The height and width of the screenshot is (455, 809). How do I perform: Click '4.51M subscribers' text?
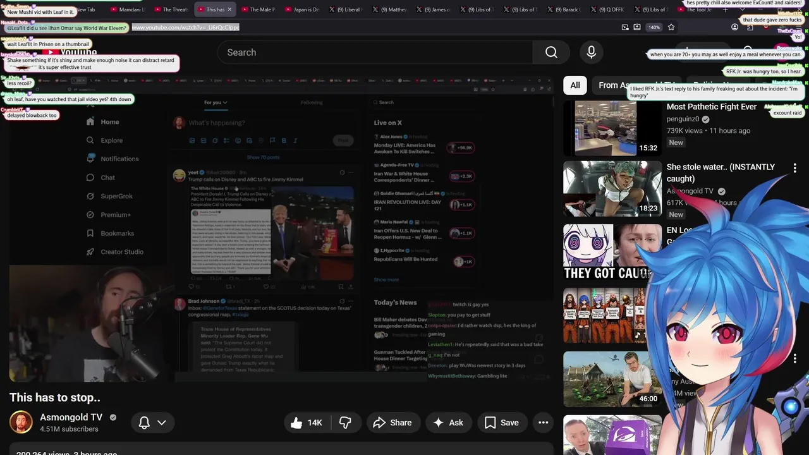pos(69,429)
